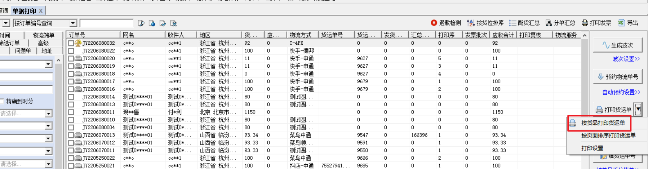Expand the 打印货运单 dropdown arrow
Image resolution: width=648 pixels, height=169 pixels.
click(x=638, y=109)
